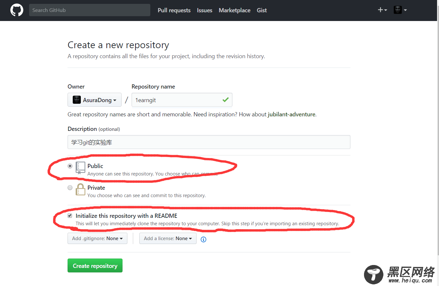Select the Public radio button
The image size is (439, 286).
70,166
